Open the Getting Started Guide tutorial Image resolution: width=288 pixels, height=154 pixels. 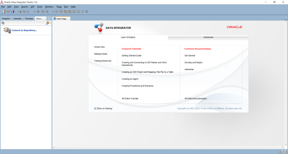131,56
